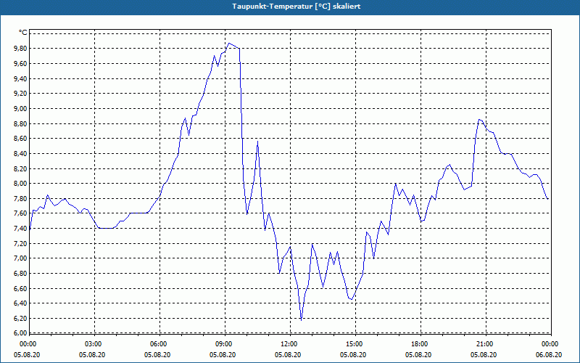Choose the '09:00' time label
The image size is (580, 363).
point(223,344)
